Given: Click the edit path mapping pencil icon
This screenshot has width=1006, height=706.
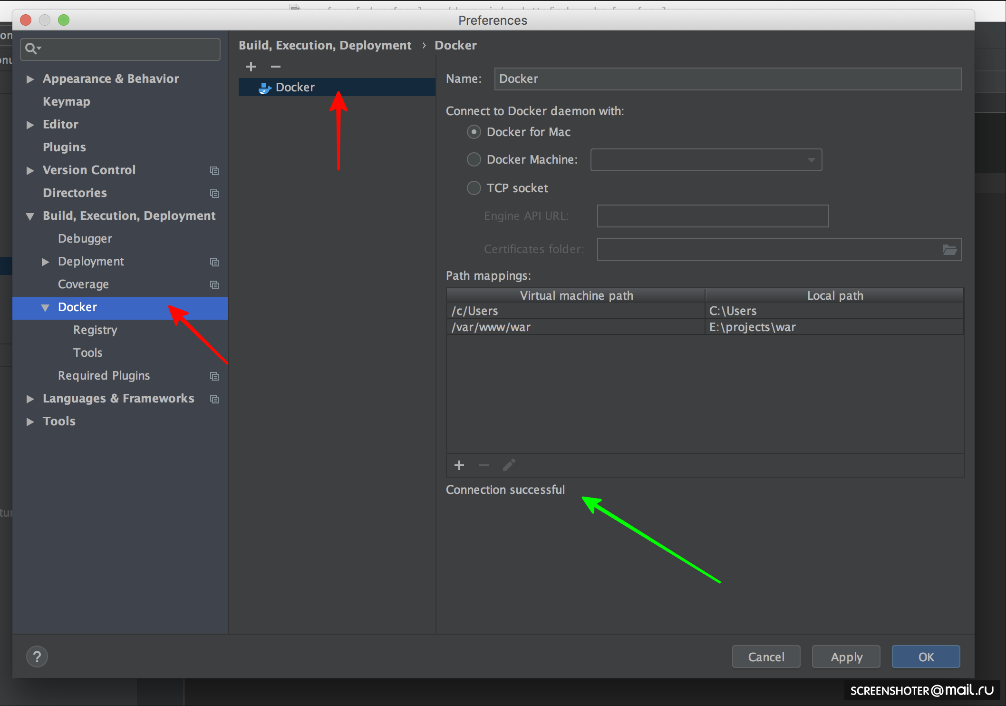Looking at the screenshot, I should coord(509,465).
